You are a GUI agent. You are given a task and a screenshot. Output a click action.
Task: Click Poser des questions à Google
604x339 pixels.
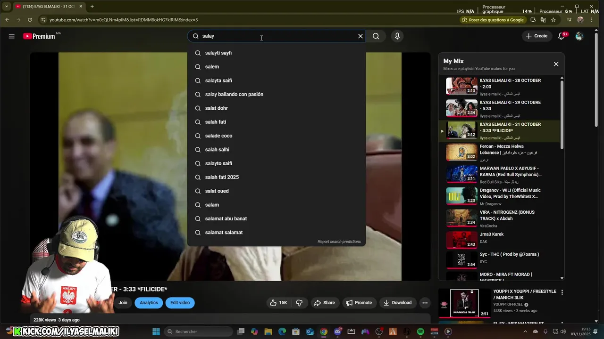pos(493,20)
